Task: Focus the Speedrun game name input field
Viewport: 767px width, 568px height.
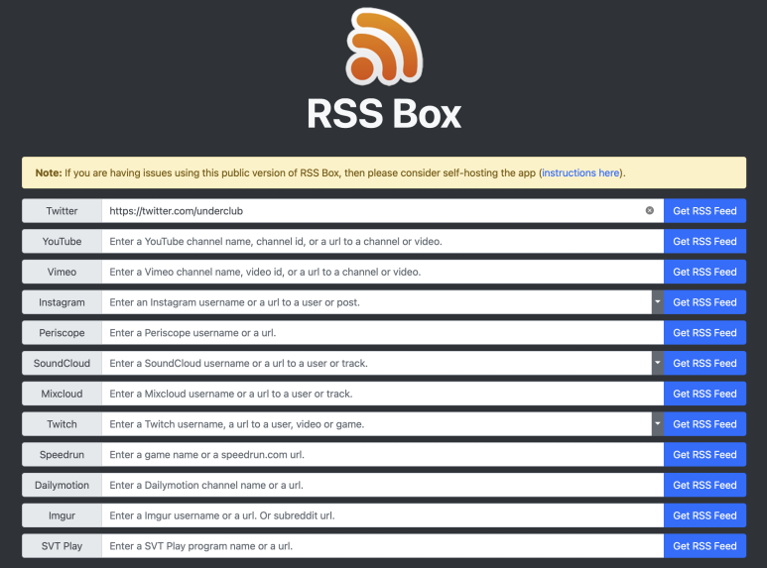Action: [383, 455]
